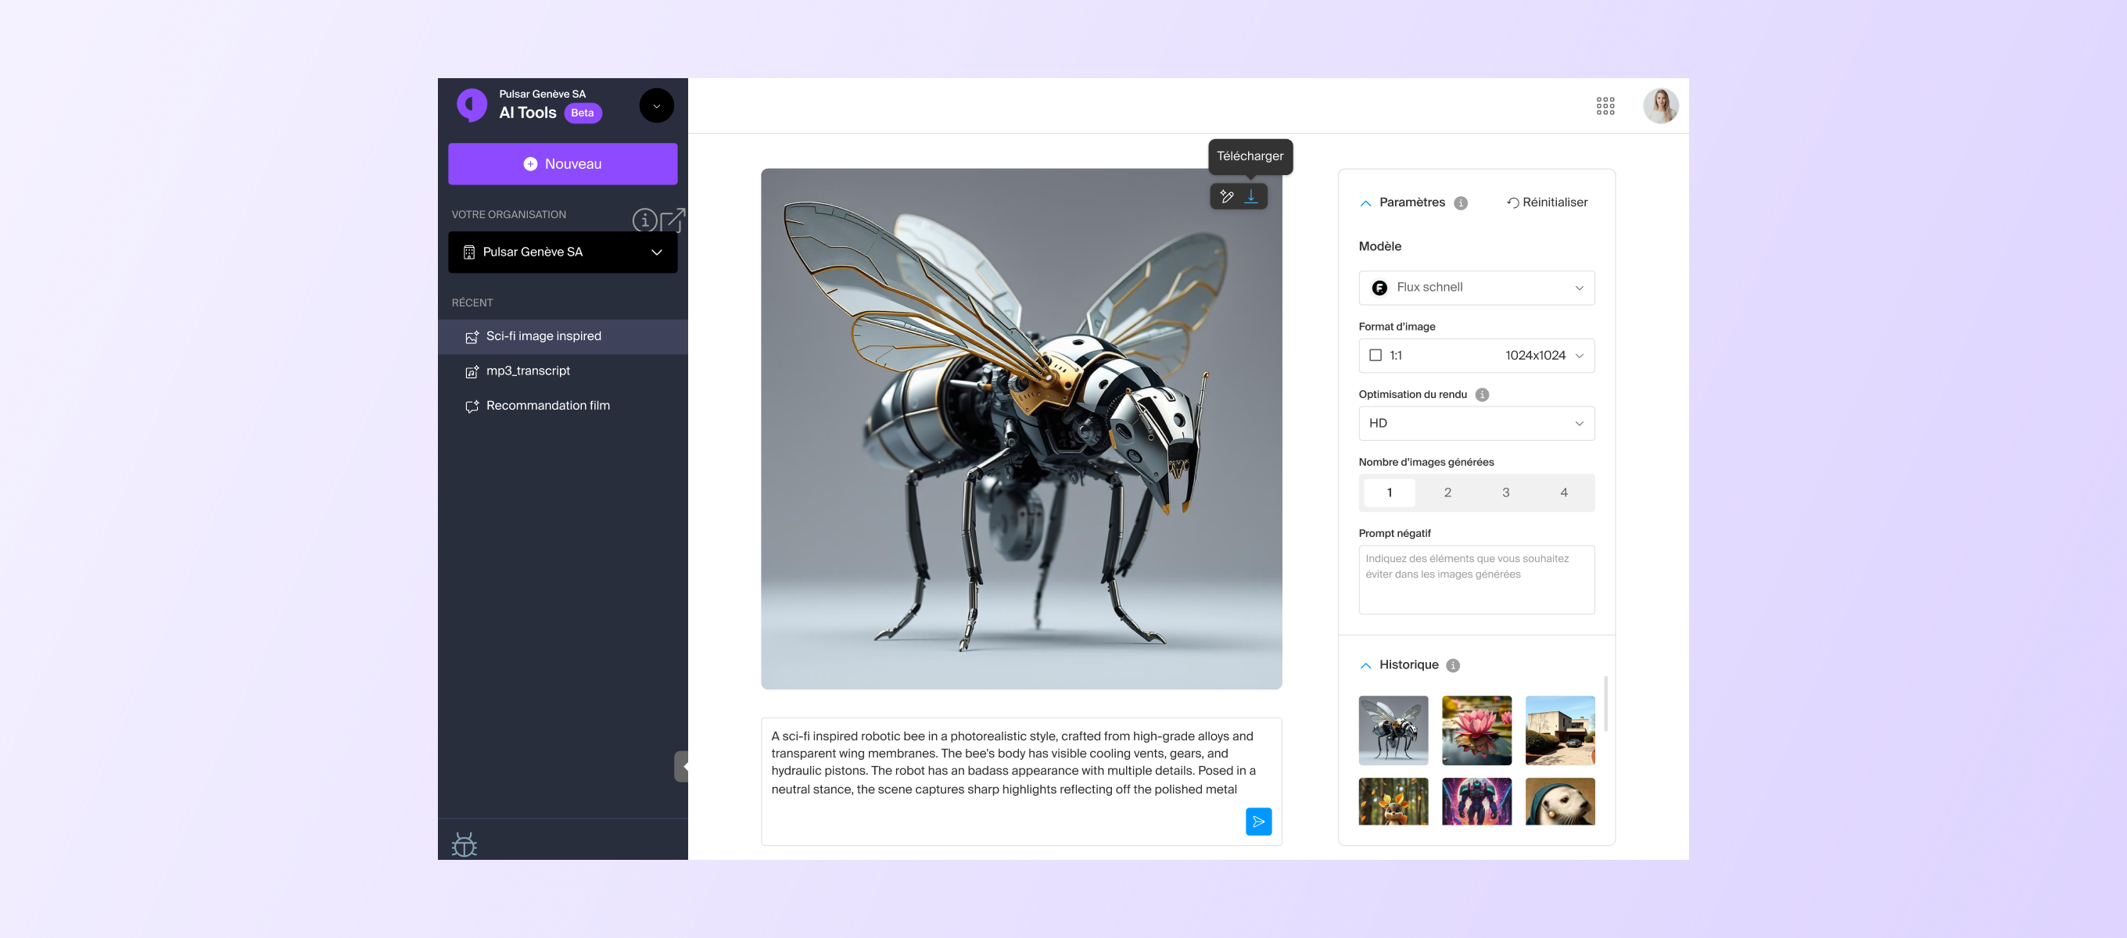Select 3 generated images
Screen dimensions: 2127x938
tap(1505, 493)
